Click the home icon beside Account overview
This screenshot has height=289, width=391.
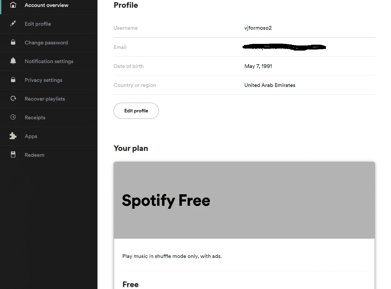click(13, 5)
